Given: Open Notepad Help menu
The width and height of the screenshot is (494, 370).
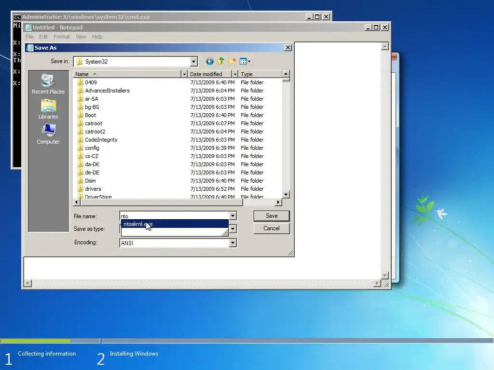Looking at the screenshot, I should tap(97, 37).
